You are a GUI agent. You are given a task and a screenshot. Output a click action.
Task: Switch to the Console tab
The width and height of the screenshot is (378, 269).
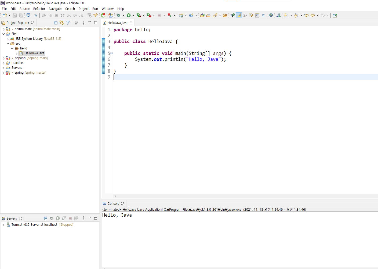(113, 204)
